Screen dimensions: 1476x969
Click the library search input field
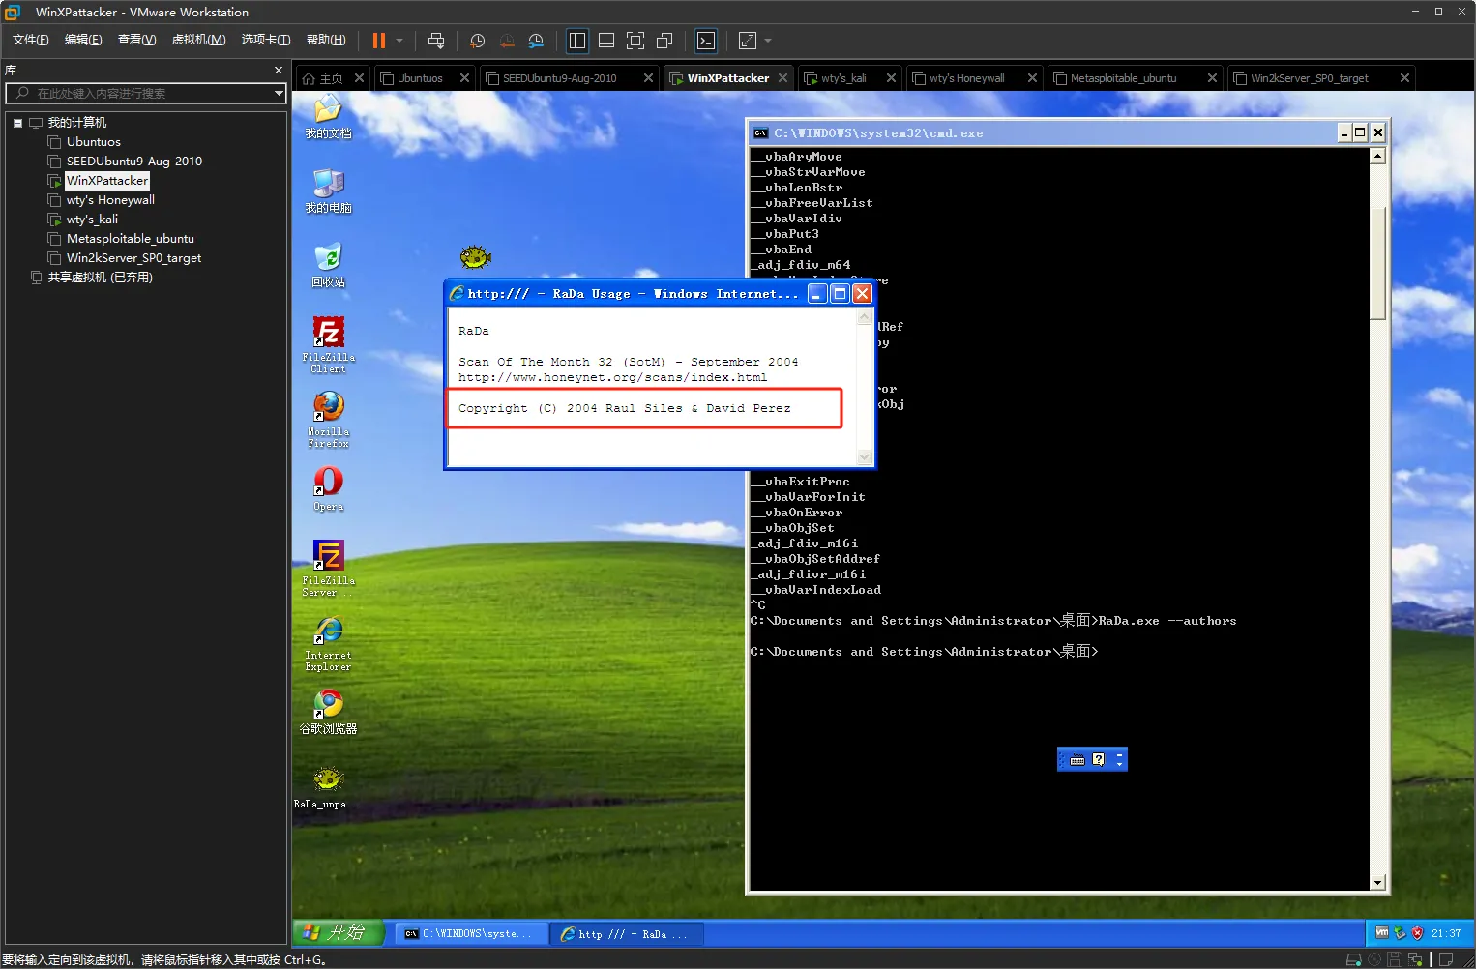pyautogui.click(x=145, y=93)
